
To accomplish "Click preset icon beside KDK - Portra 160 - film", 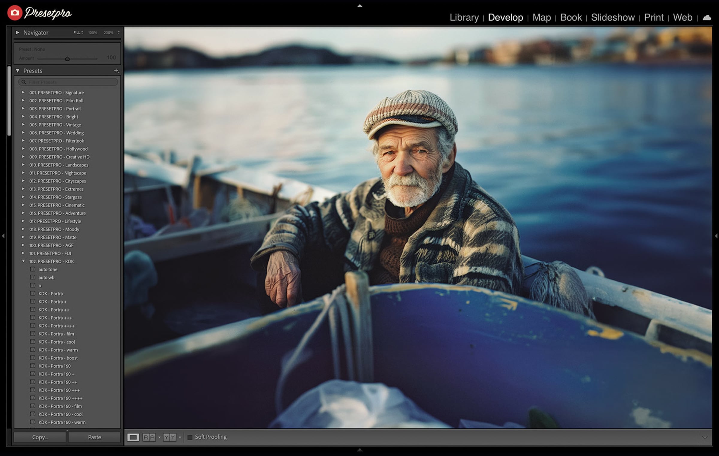I will pyautogui.click(x=33, y=406).
